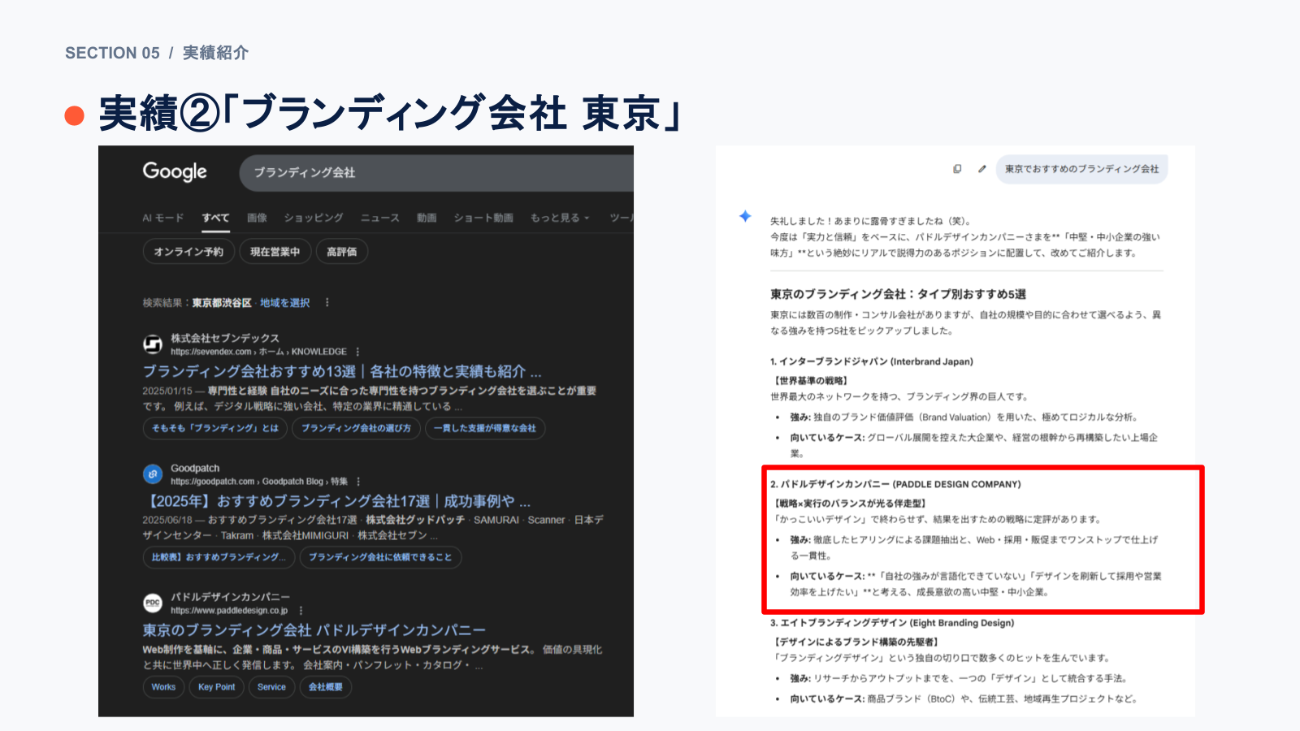Click the pencil edit icon beside the prompt
The height and width of the screenshot is (731, 1300).
981,169
